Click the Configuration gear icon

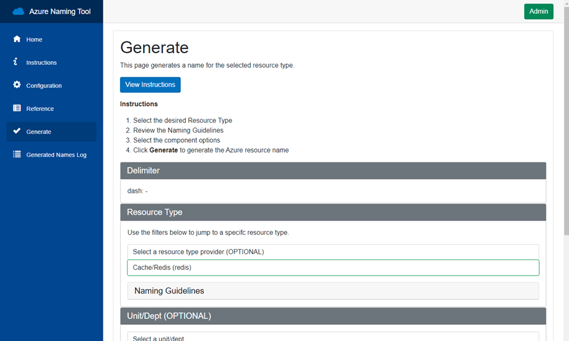pos(17,85)
